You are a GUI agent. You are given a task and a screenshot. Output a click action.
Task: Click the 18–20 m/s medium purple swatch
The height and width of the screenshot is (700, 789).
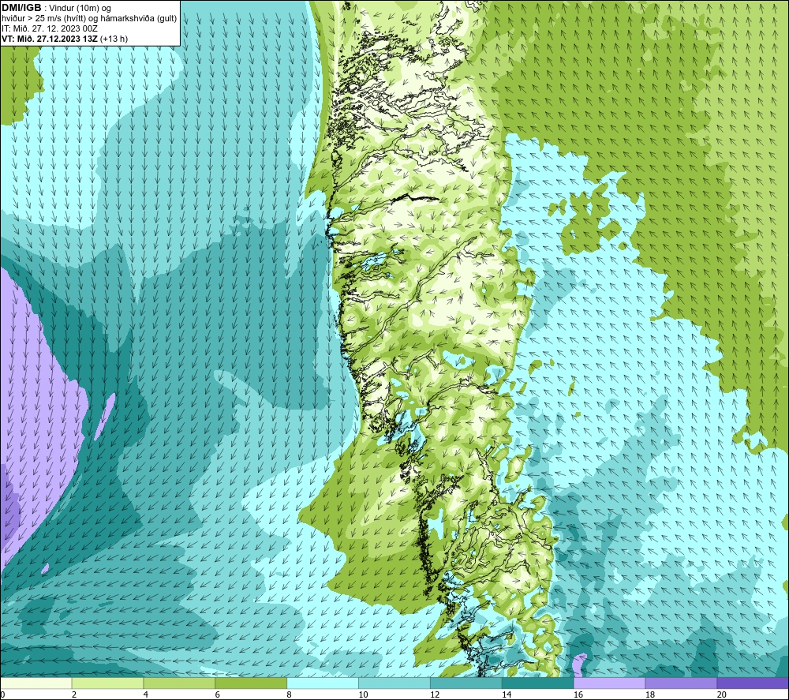[x=682, y=683]
